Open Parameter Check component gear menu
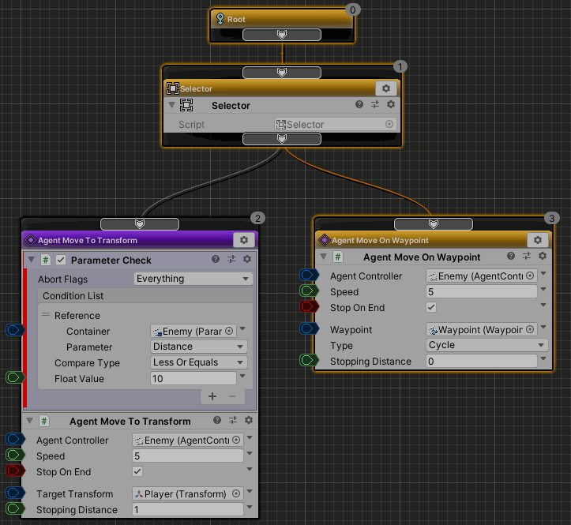 247,259
